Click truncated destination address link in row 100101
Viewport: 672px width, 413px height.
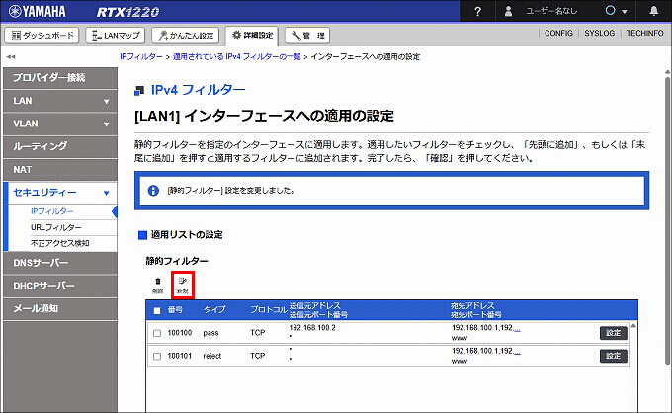[517, 352]
